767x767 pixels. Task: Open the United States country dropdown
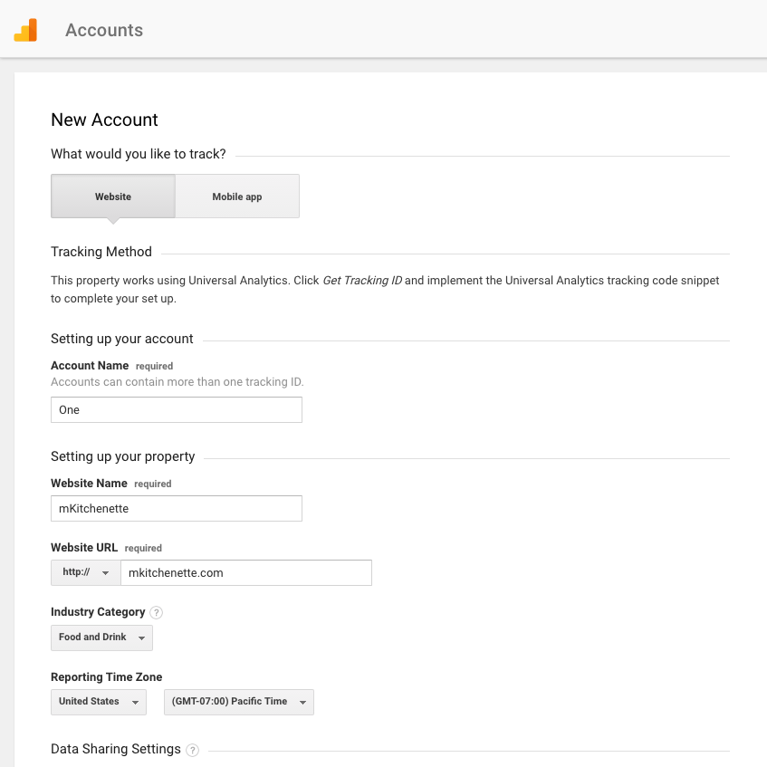point(98,702)
